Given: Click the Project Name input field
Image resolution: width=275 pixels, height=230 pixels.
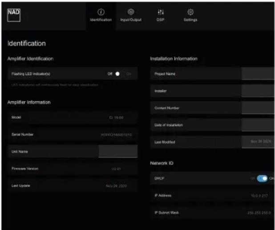Looking at the screenshot, I should coord(258,74).
